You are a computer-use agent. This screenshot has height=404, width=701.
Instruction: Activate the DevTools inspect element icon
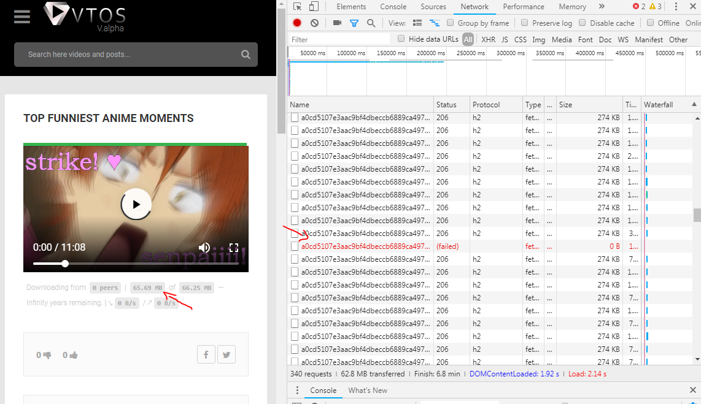pos(297,7)
